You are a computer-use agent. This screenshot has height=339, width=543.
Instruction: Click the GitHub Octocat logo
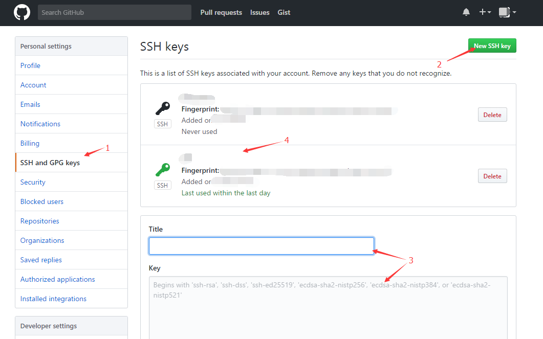[x=22, y=12]
